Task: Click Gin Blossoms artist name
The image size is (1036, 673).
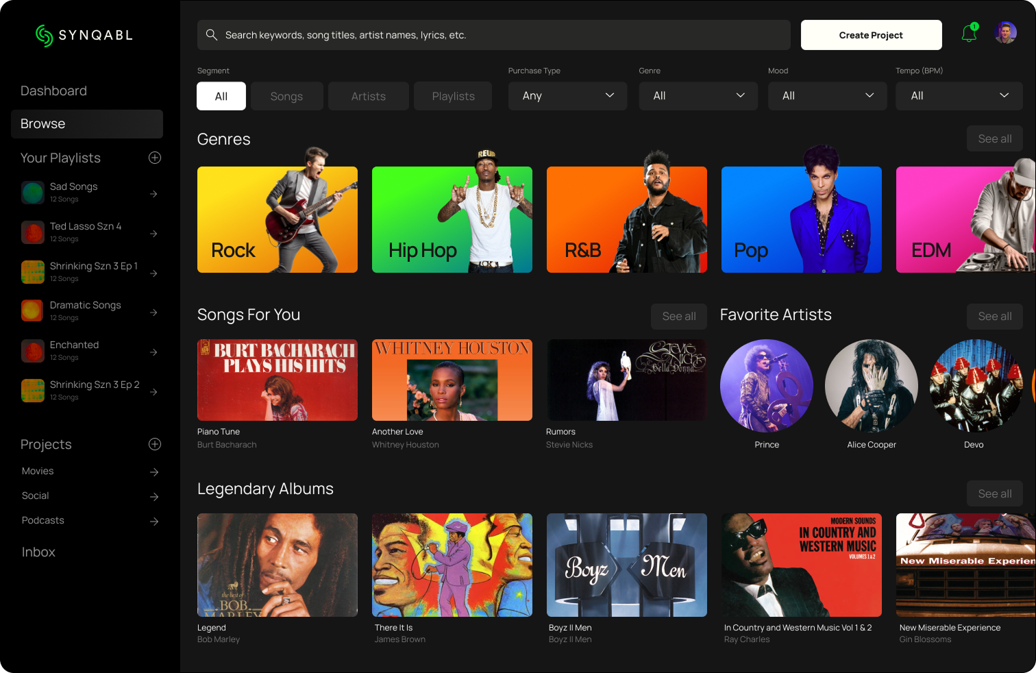Action: click(x=925, y=639)
